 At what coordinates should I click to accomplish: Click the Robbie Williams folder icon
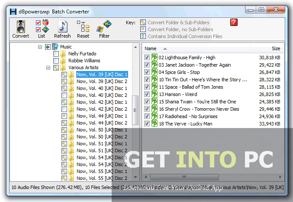pos(63,61)
